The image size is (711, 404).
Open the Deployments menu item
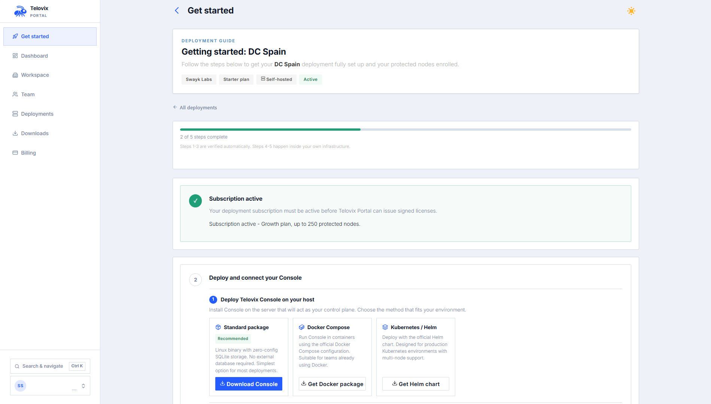click(50, 114)
